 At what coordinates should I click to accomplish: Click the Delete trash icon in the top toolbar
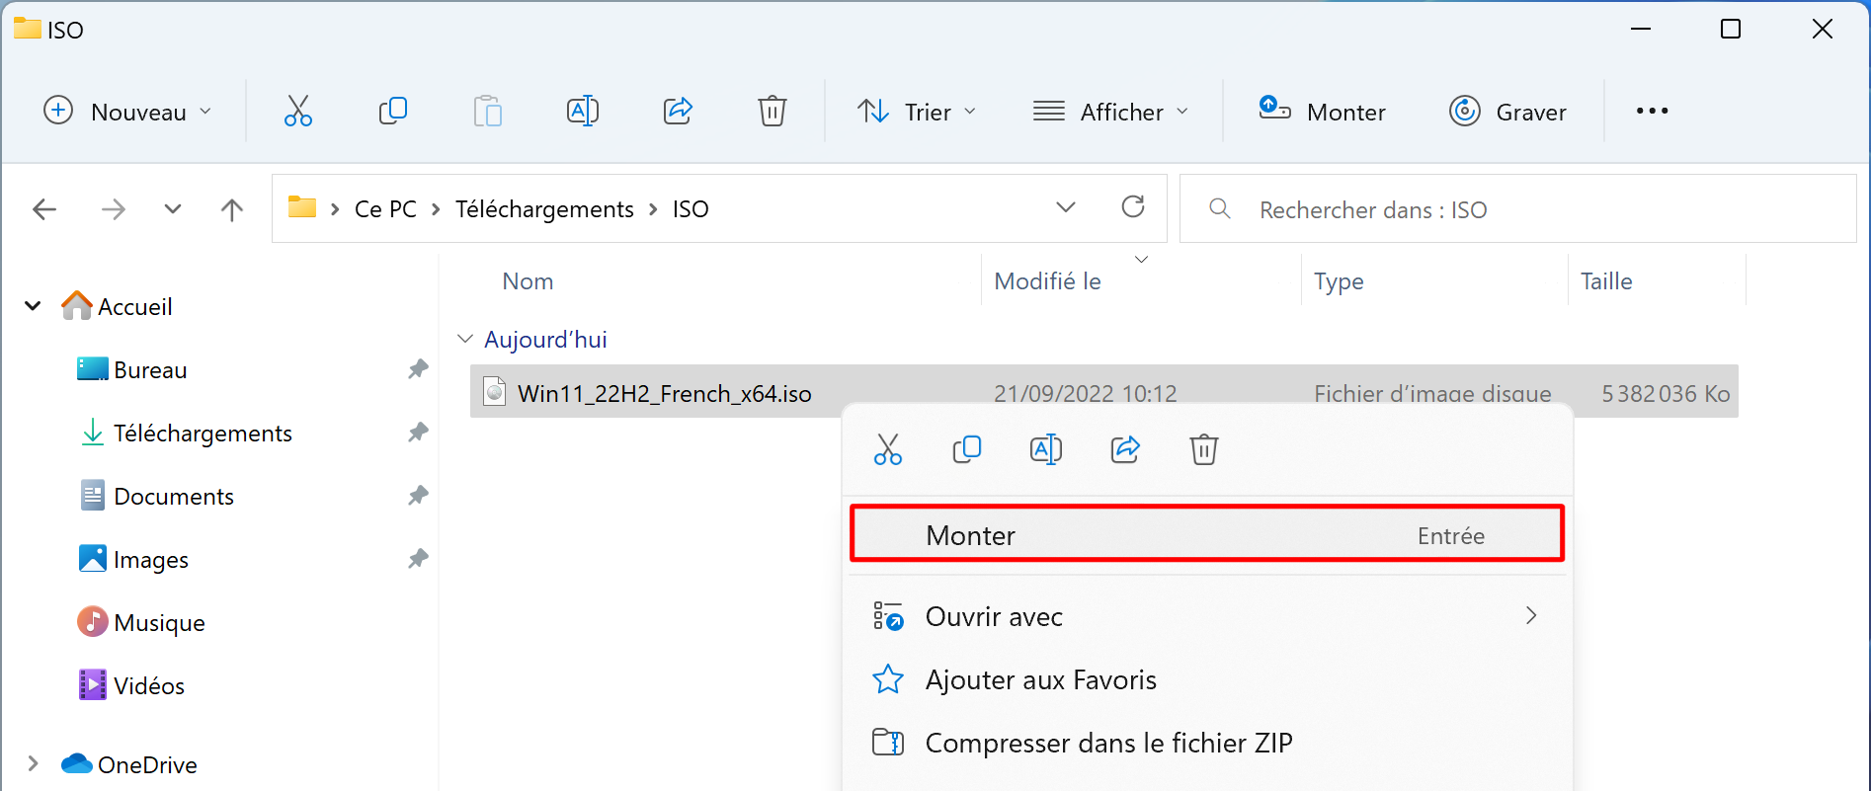[x=772, y=111]
